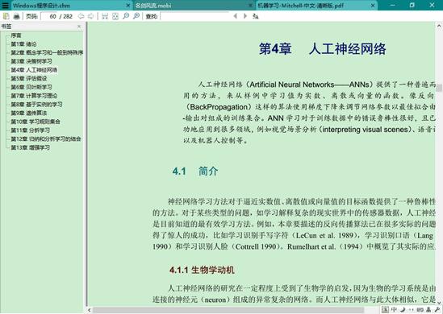
Task: Open bookmark 第9章 遗传算法
Action: click(x=29, y=113)
